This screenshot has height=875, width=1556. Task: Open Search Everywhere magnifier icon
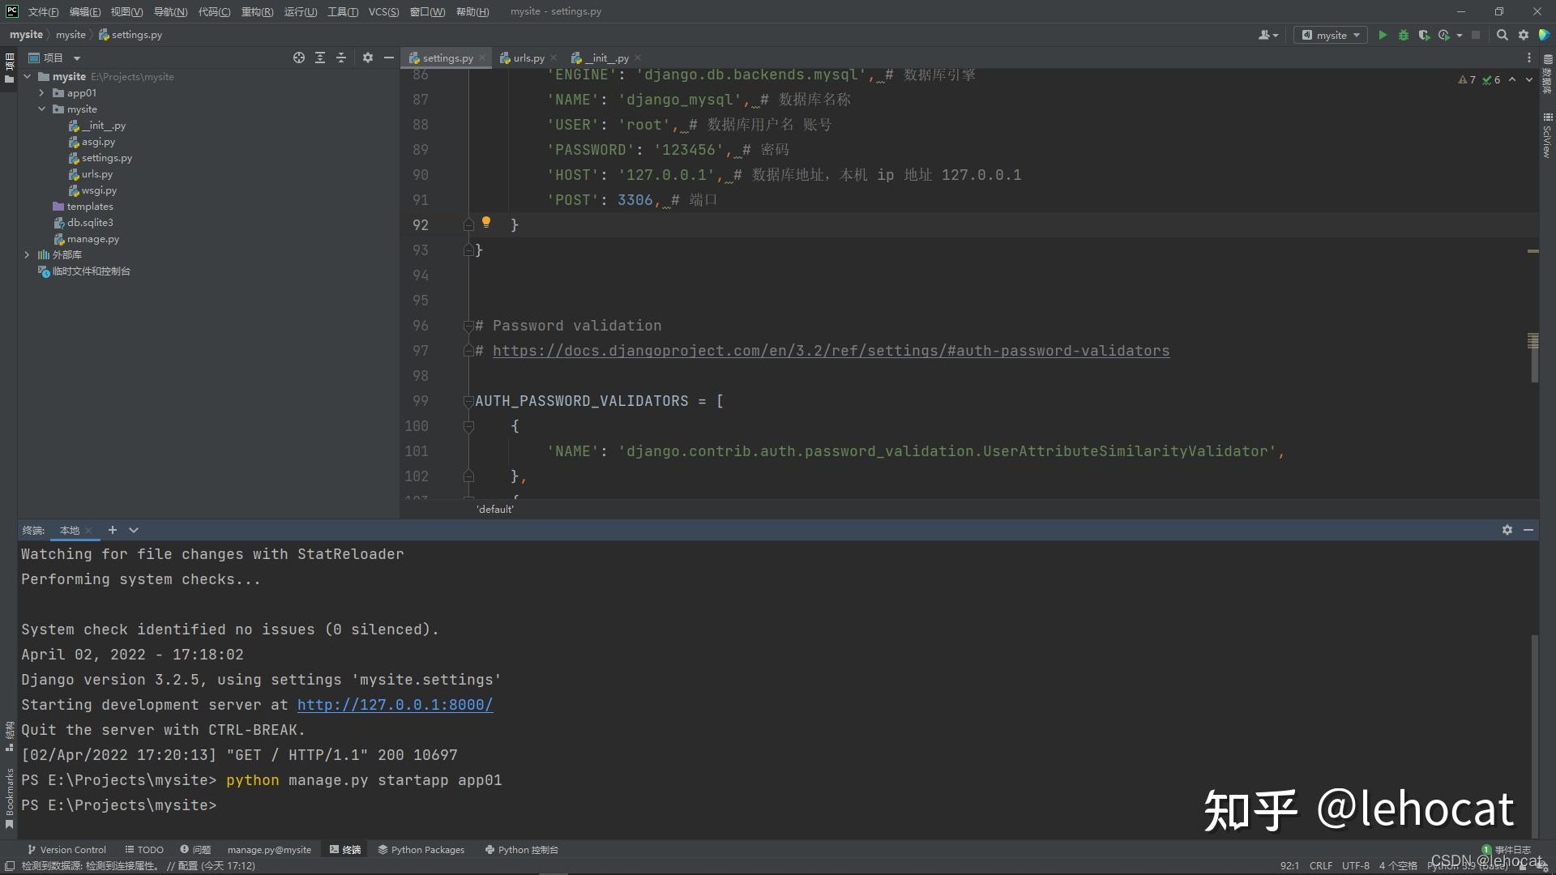[1502, 35]
